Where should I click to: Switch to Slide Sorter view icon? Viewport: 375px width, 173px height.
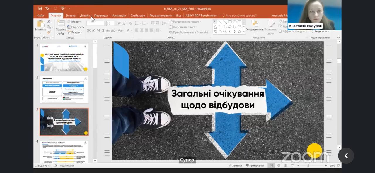pos(278,165)
